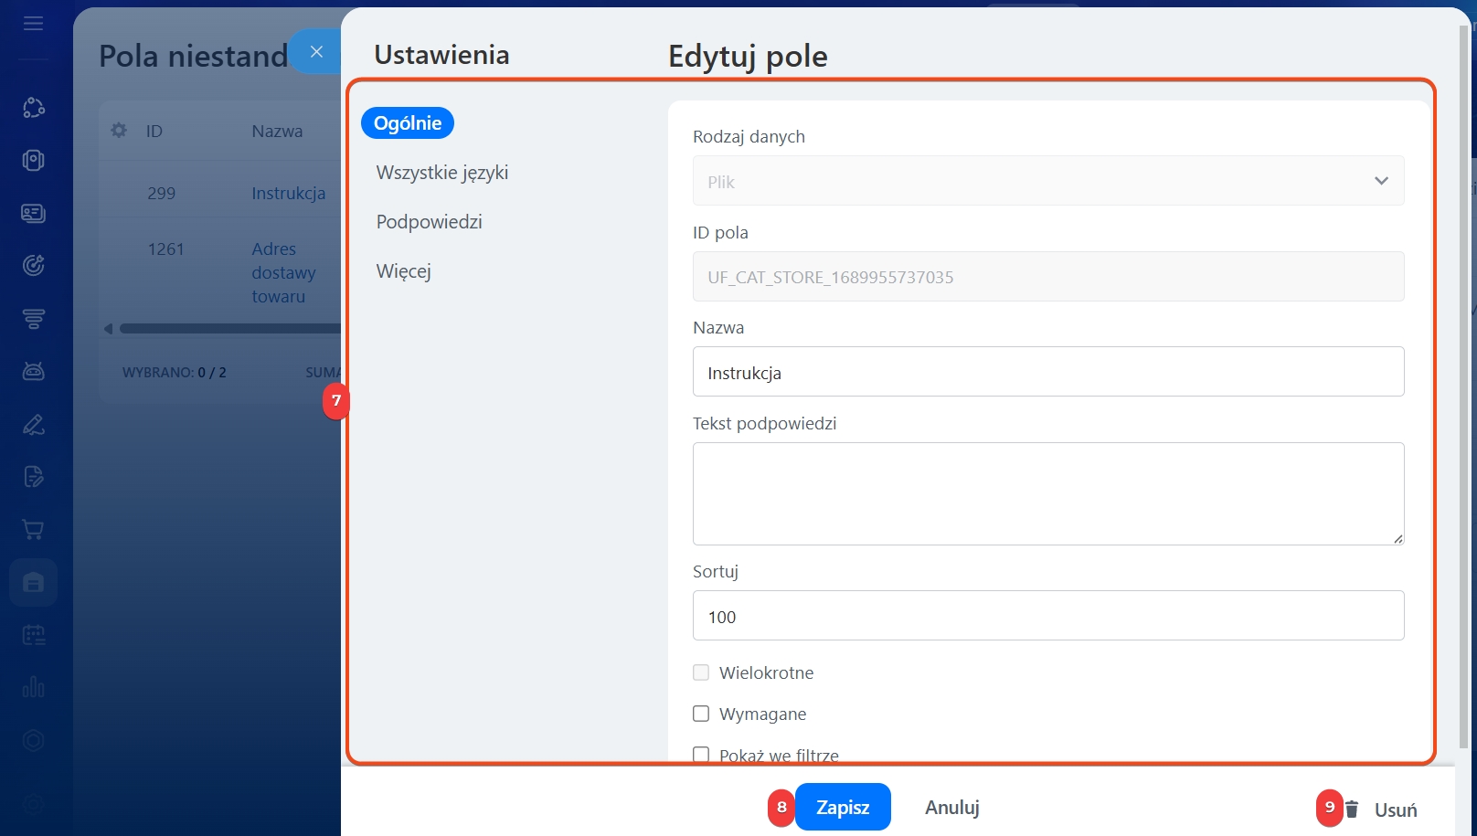1477x836 pixels.
Task: Check the Pokaż we filtrze option
Action: point(701,755)
